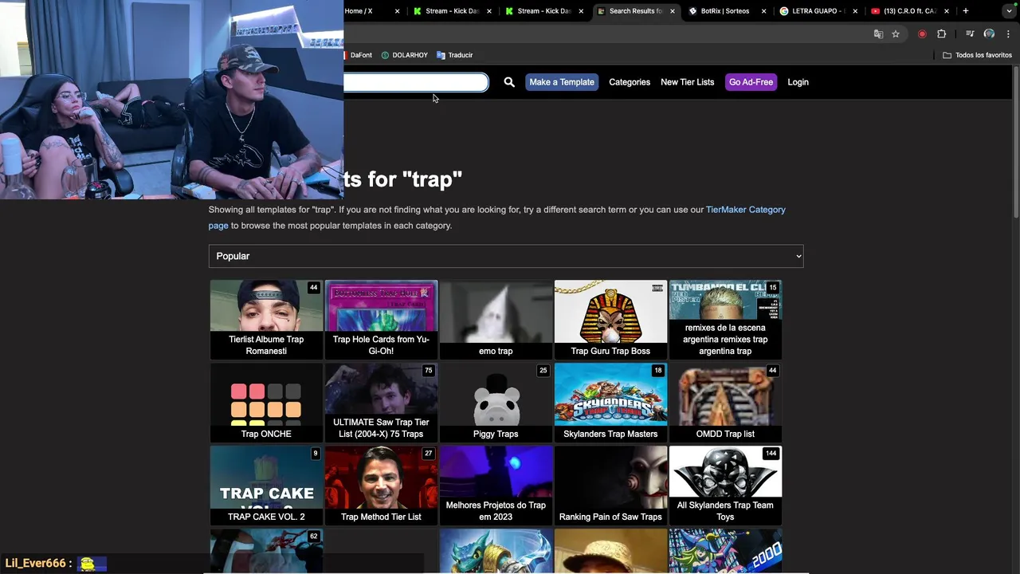Screen dimensions: 1020x574
Task: Expand the tab search chevron
Action: [x=1009, y=11]
